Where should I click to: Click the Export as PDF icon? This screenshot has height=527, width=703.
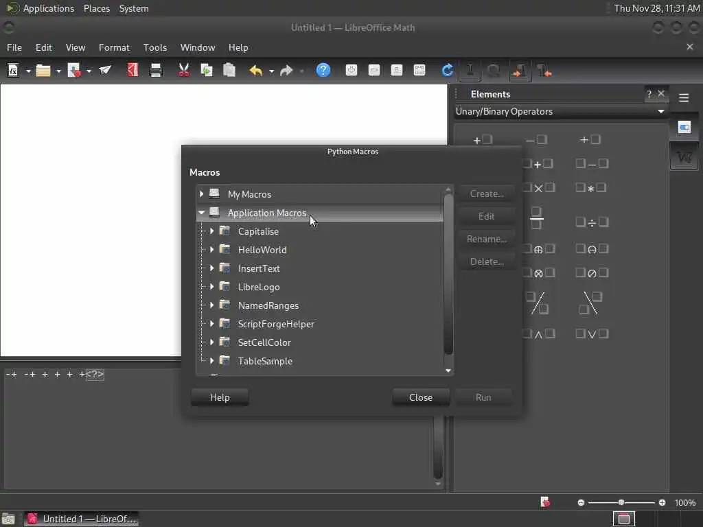point(132,71)
